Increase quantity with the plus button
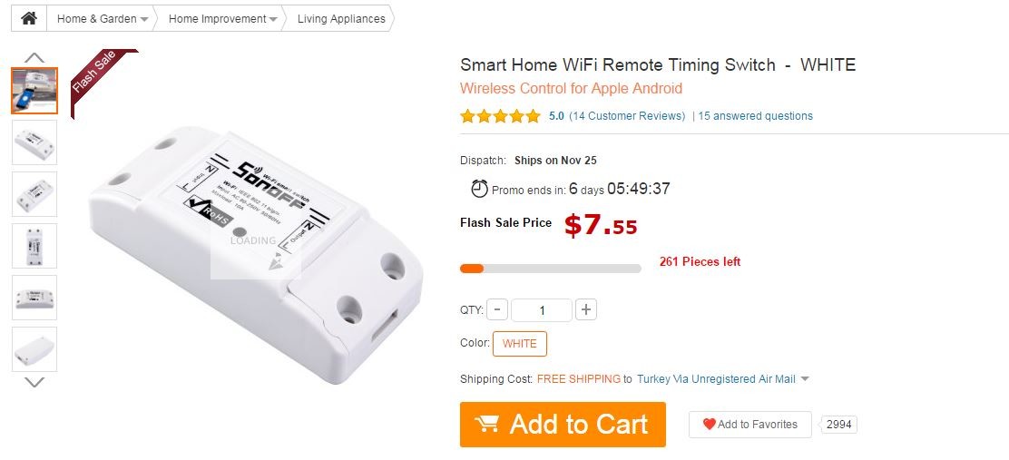The height and width of the screenshot is (460, 1009). (586, 310)
